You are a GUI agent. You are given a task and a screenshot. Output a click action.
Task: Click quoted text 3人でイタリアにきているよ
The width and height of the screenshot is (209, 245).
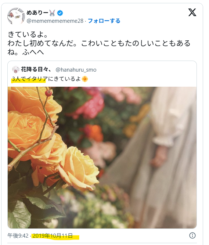46,79
